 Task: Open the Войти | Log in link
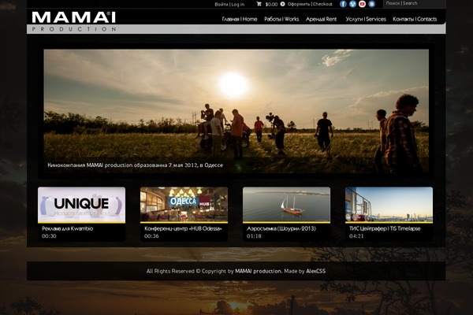(x=229, y=4)
